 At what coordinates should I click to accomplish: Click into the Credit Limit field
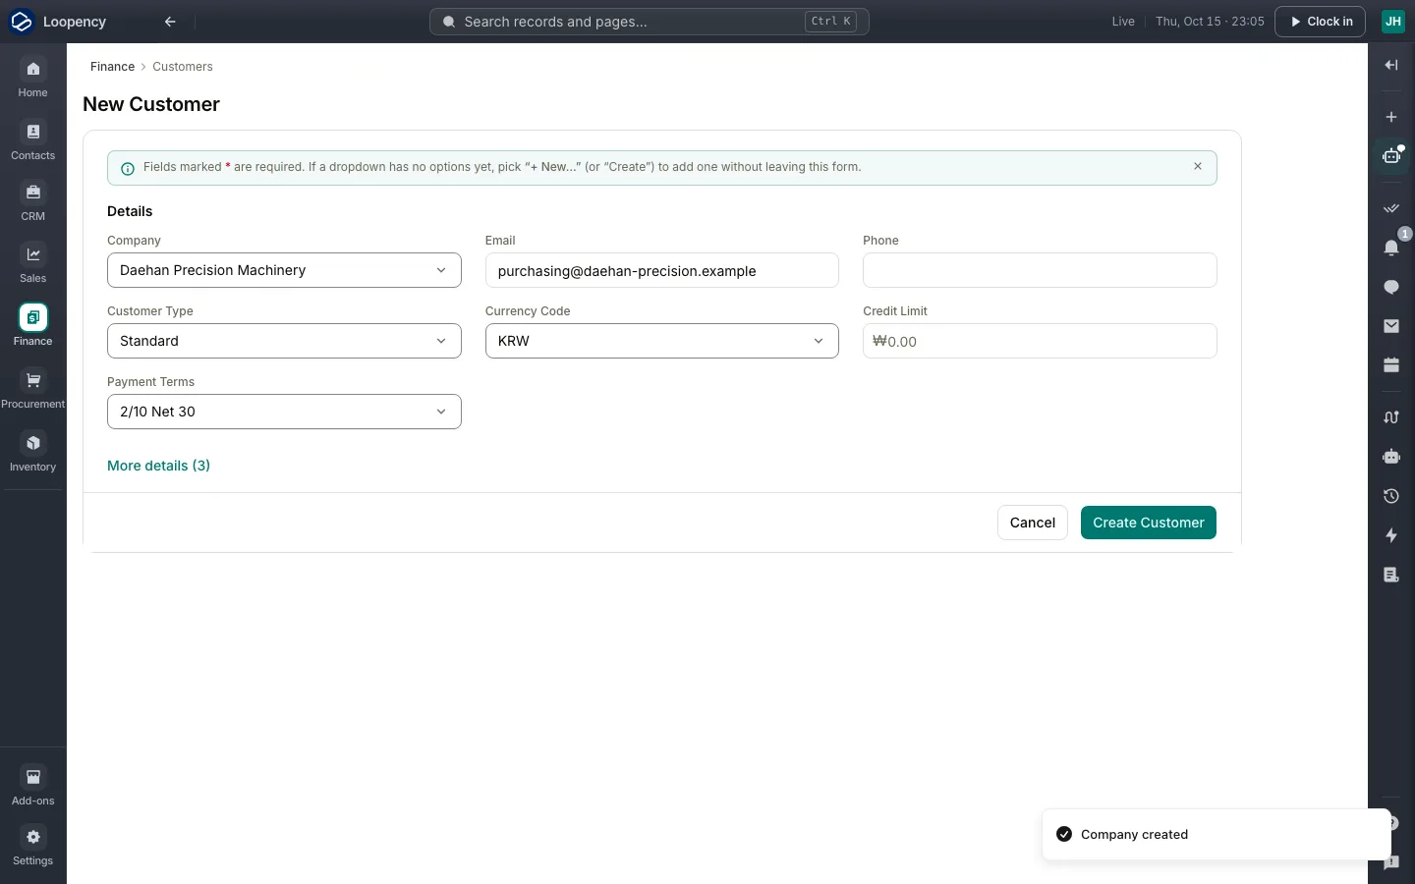coord(1040,341)
